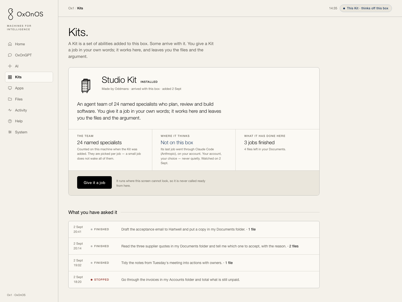Open OxOnGPT from the sidebar
This screenshot has height=302, width=402.
[x=29, y=55]
